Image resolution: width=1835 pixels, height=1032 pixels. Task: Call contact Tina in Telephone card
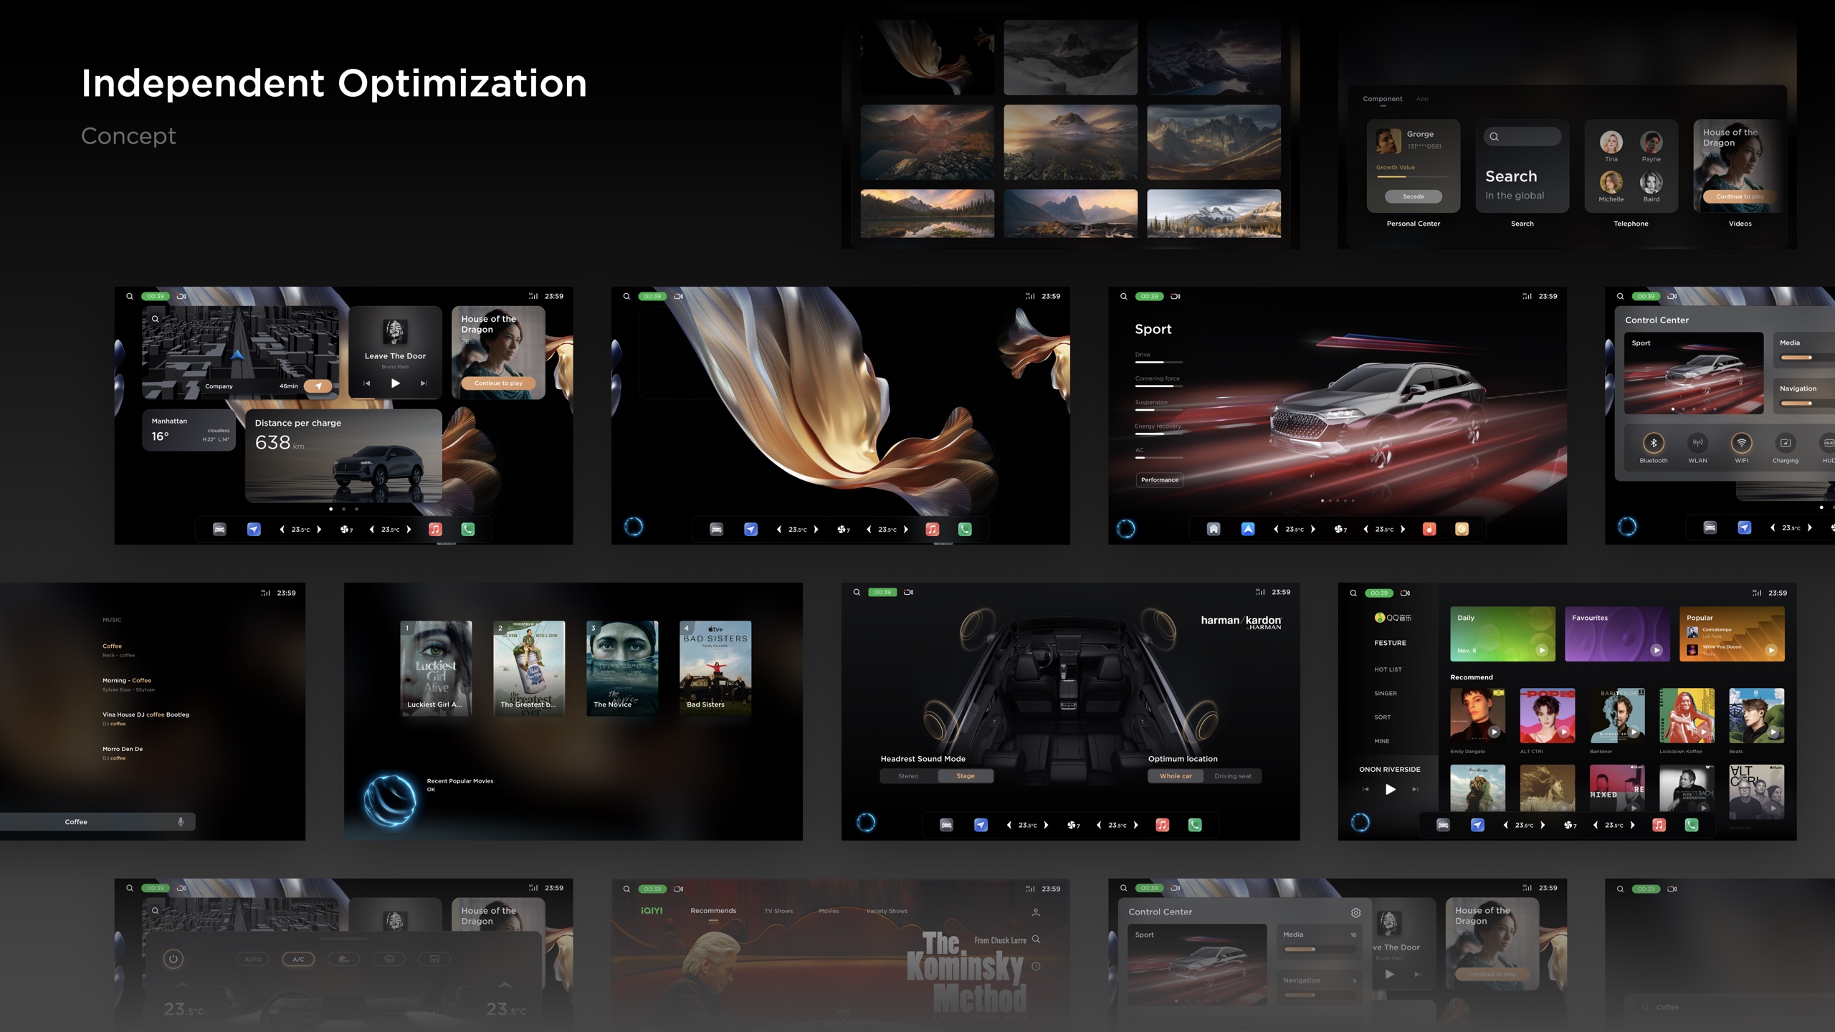click(x=1611, y=145)
